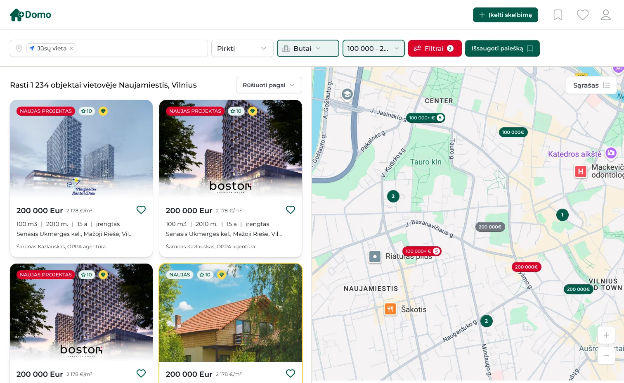The height and width of the screenshot is (383, 624).
Task: Click the "CENTER" district label on map
Action: (439, 101)
